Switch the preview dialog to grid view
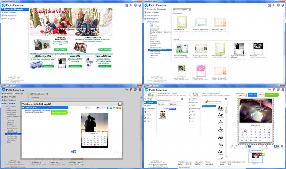 pos(72,152)
